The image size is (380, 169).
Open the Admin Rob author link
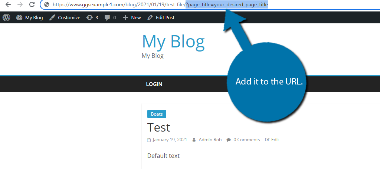coord(210,140)
